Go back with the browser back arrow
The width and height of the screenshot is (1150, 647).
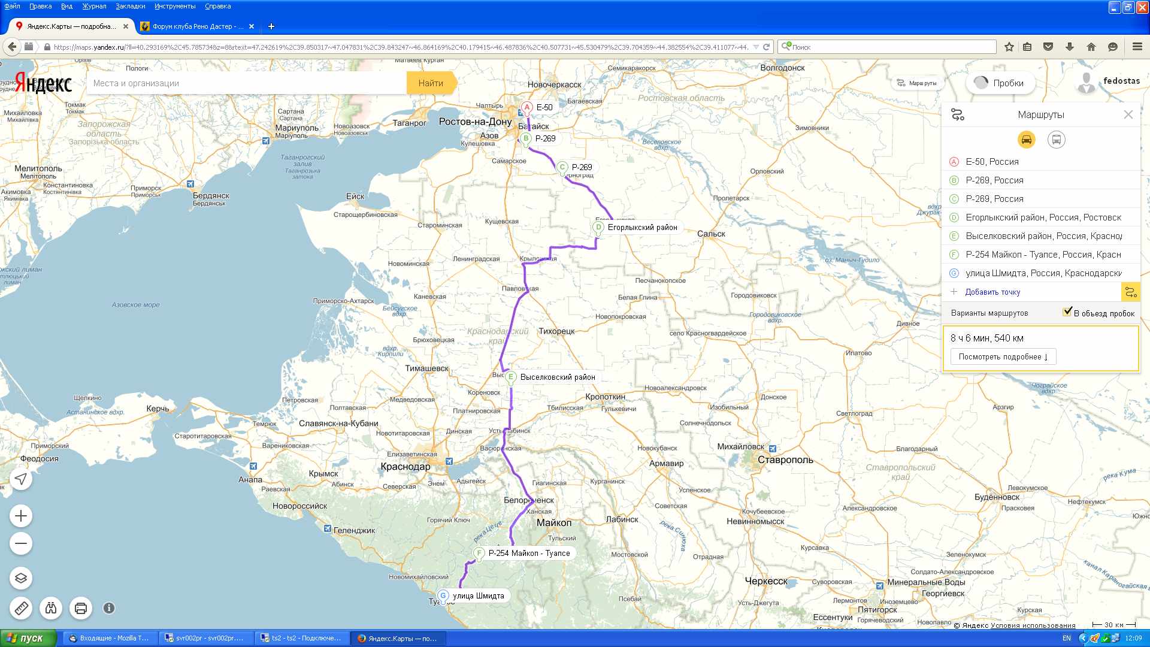tap(11, 47)
